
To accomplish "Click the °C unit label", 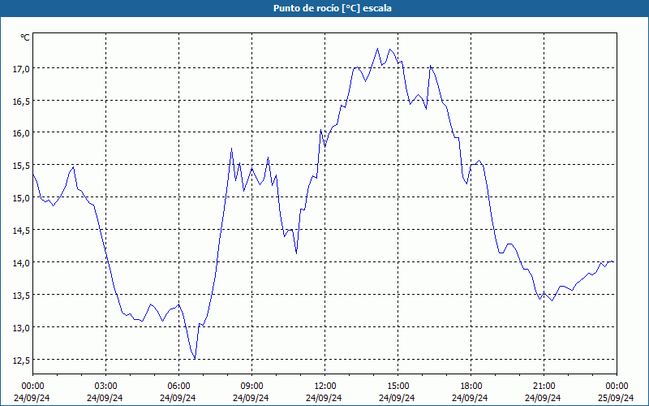I will 25,37.
